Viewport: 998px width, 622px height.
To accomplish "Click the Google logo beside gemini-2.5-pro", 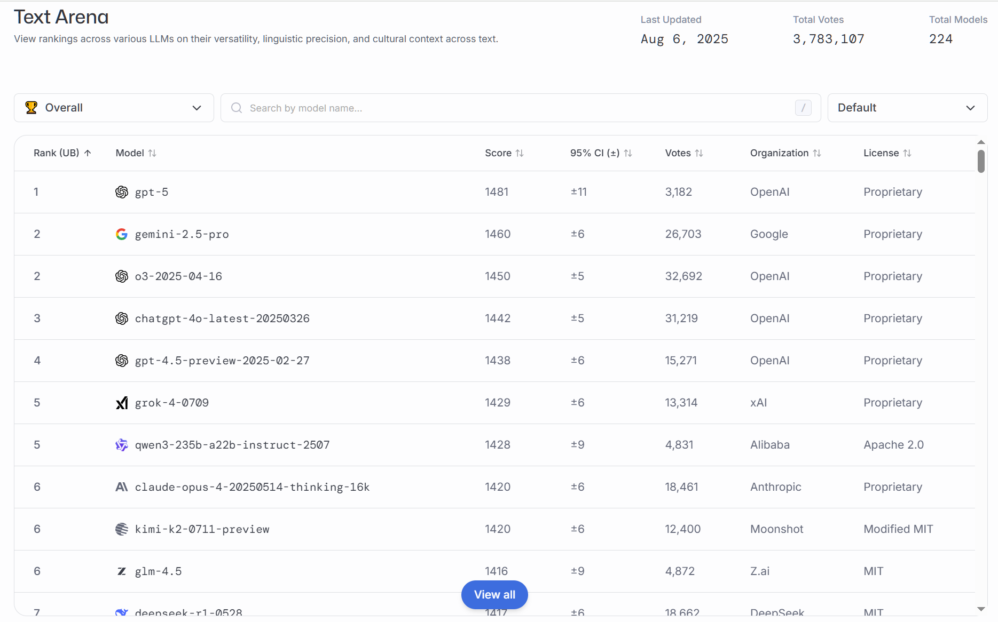I will (x=122, y=234).
